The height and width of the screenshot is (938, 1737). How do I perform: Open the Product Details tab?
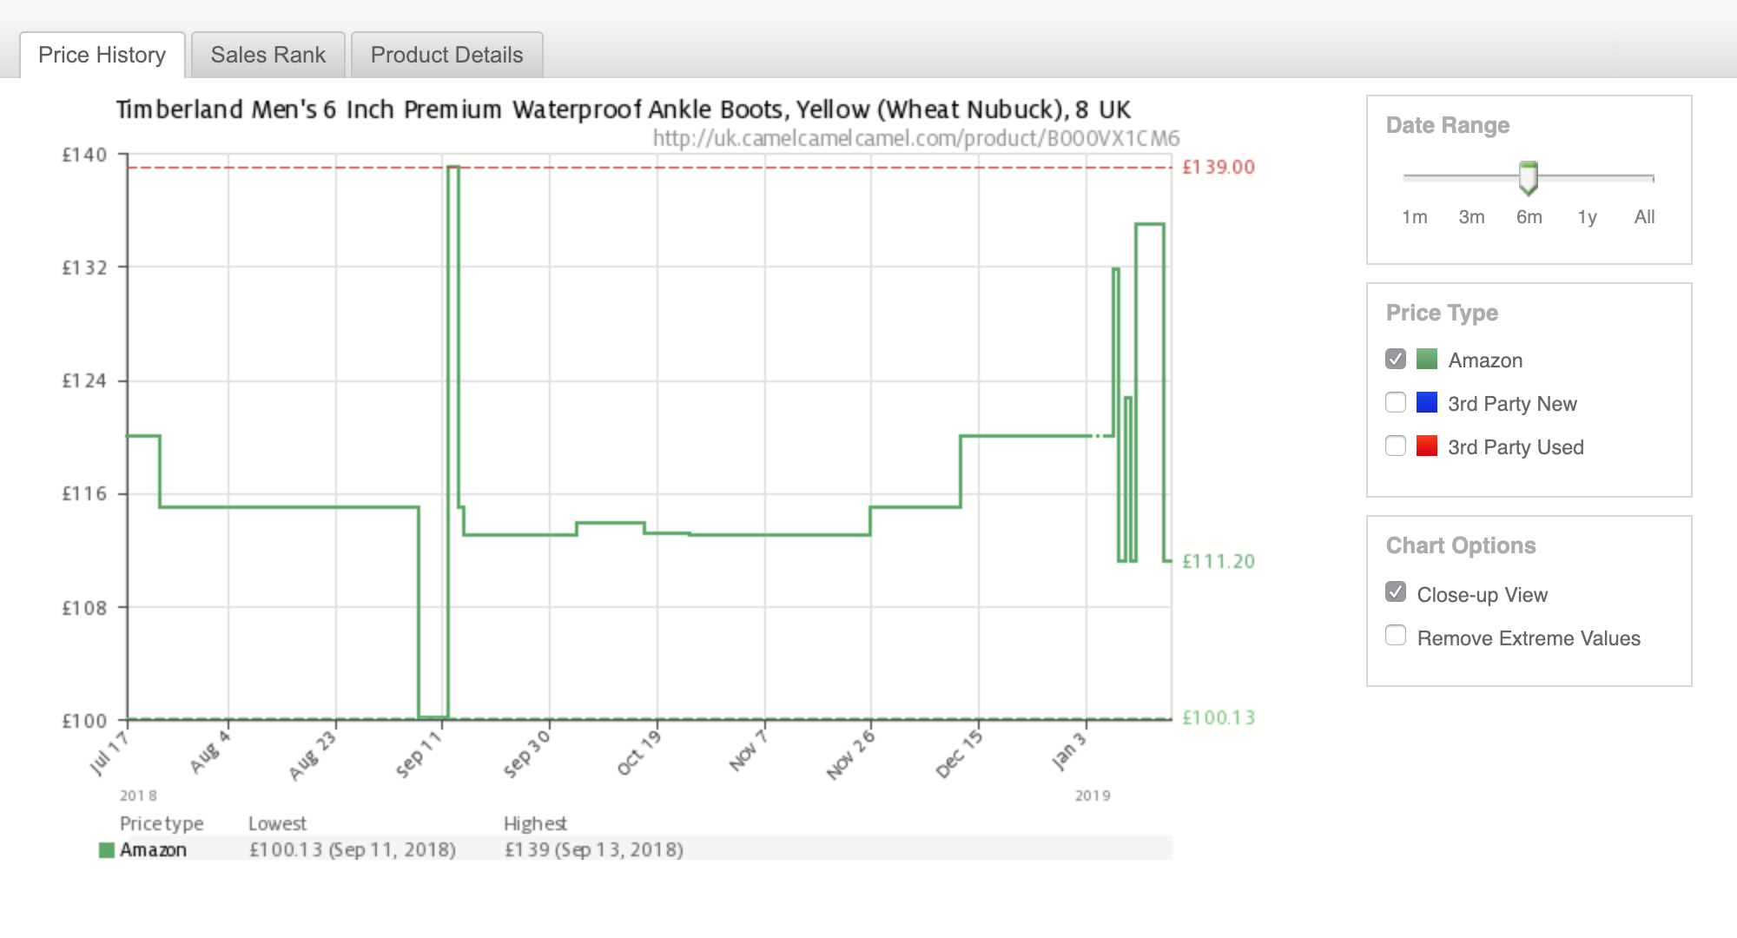point(446,55)
